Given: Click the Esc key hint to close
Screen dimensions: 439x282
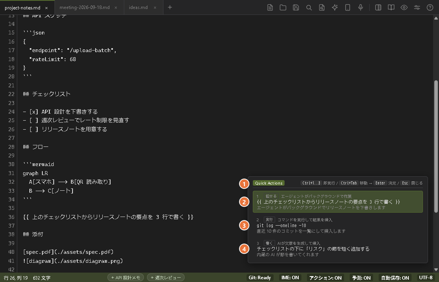Looking at the screenshot, I should point(405,183).
